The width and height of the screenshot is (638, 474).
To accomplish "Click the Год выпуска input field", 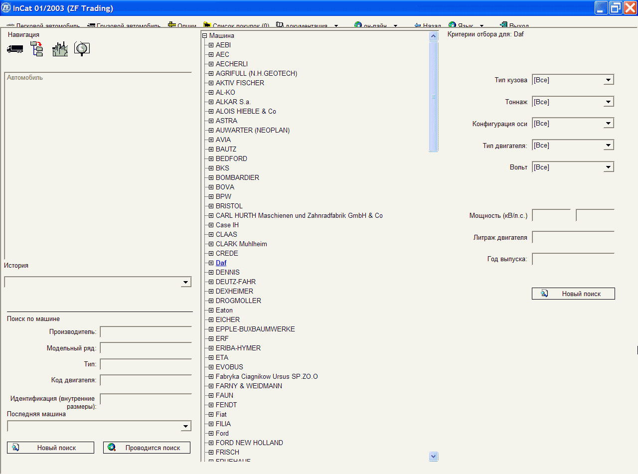I will (x=573, y=259).
